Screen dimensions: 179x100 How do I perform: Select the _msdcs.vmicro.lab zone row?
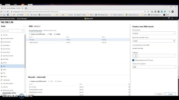pyautogui.click(x=78, y=42)
